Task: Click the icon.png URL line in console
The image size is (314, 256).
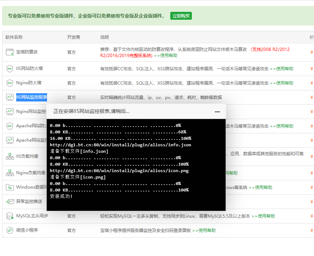Action: pyautogui.click(x=119, y=171)
